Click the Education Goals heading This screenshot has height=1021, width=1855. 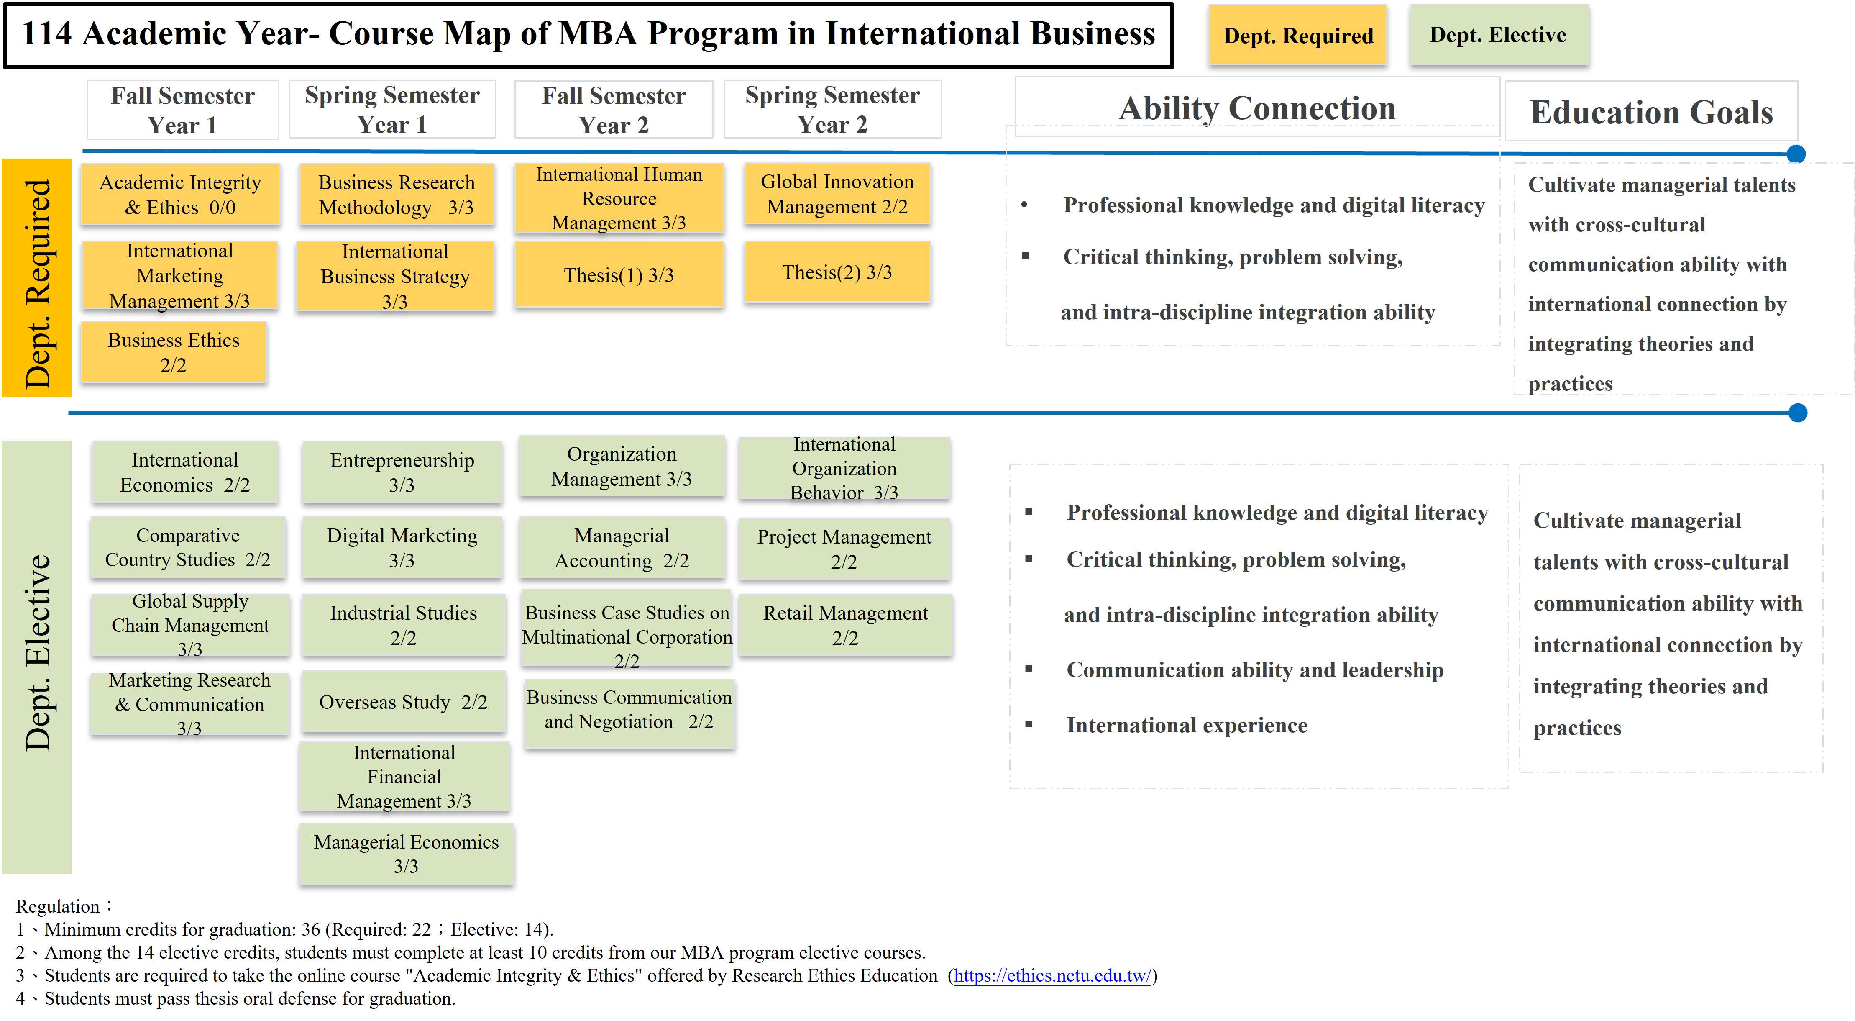click(1651, 112)
